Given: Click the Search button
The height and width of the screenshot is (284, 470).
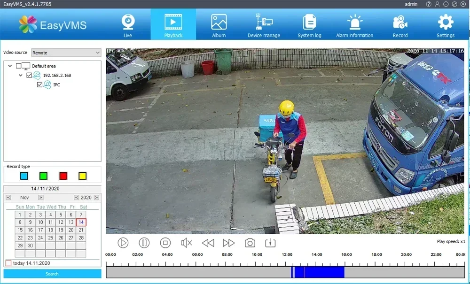Looking at the screenshot, I should click(53, 274).
